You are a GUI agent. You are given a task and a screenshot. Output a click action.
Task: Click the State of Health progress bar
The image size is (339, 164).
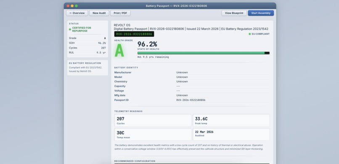coord(204,53)
